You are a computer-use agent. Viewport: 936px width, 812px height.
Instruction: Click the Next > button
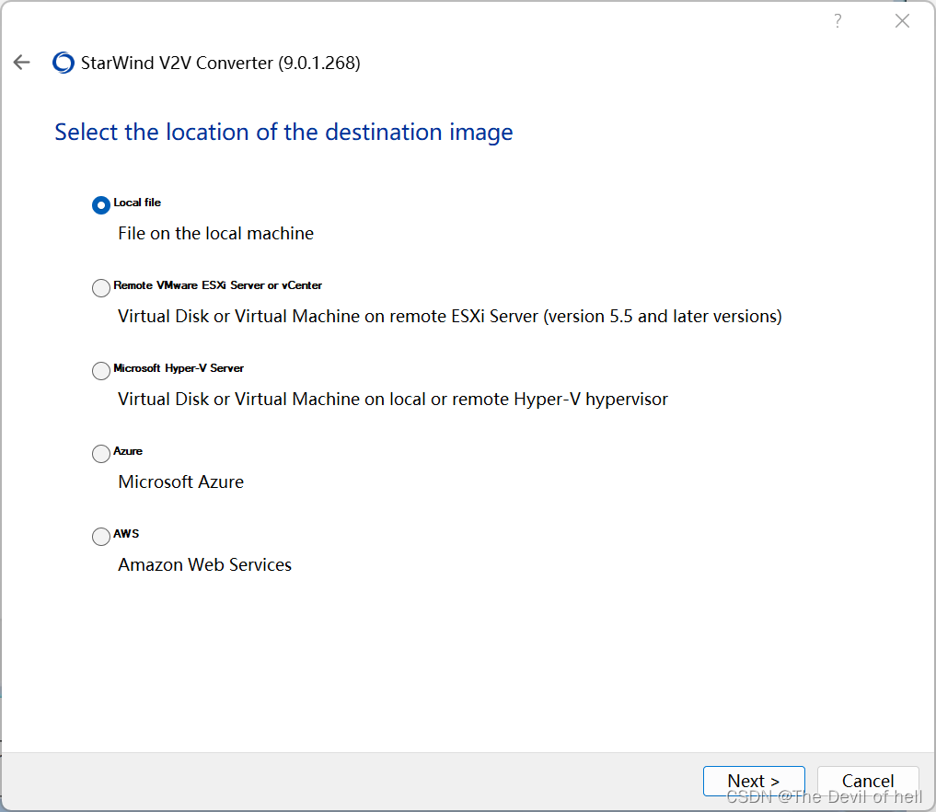coord(754,781)
